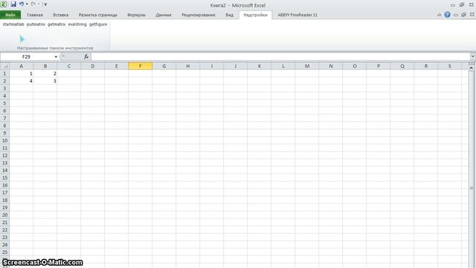
Task: Select row 7 header
Action: coord(4,118)
